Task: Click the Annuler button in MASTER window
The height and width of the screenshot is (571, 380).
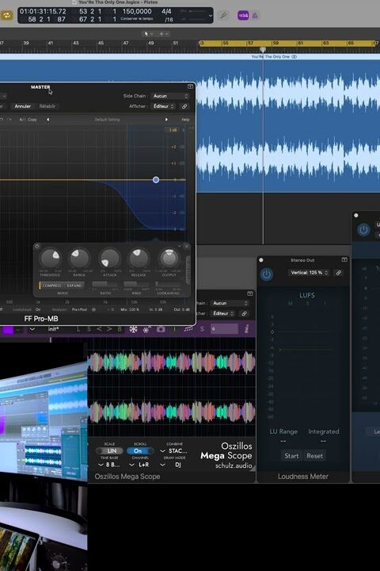Action: [22, 106]
